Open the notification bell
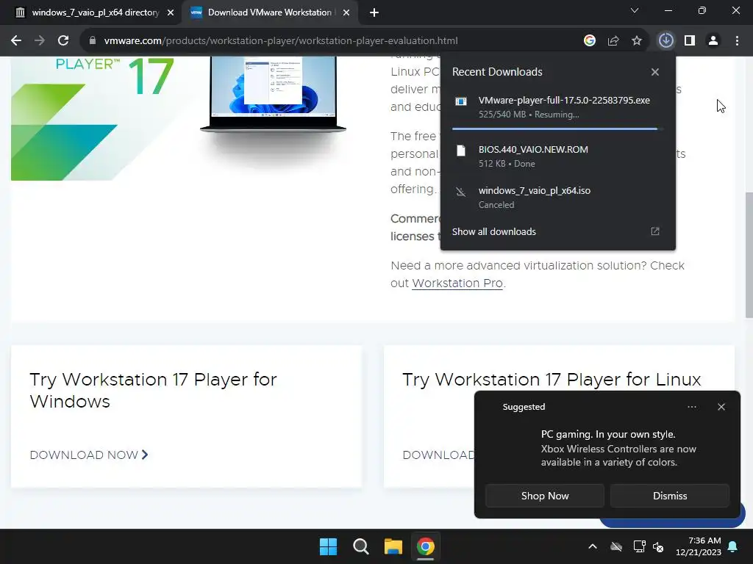The width and height of the screenshot is (753, 564). coord(733,546)
